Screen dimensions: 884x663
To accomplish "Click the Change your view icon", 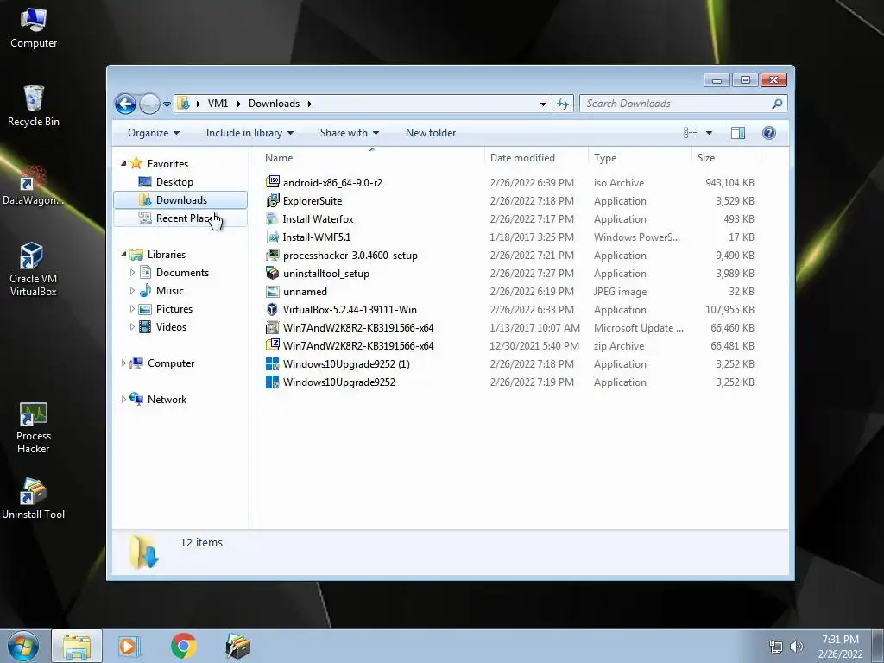I will (x=691, y=133).
